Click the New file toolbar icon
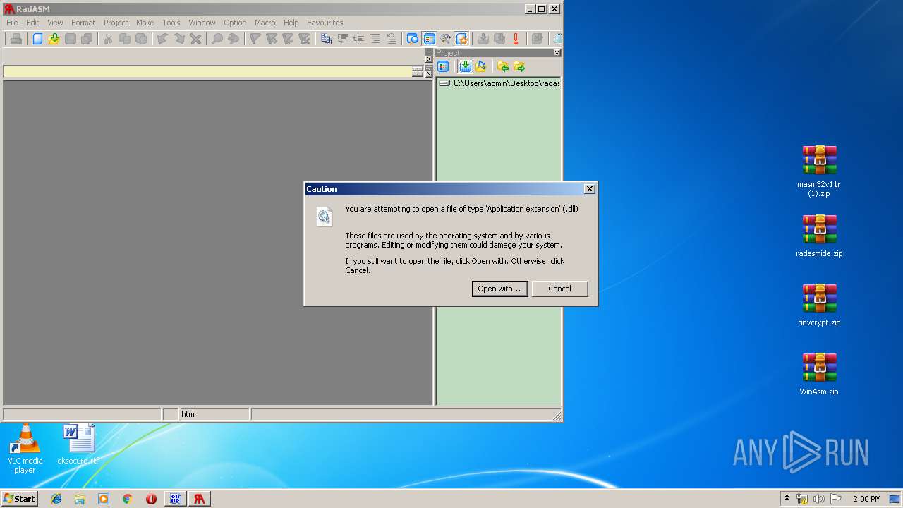The image size is (903, 508). (x=37, y=39)
